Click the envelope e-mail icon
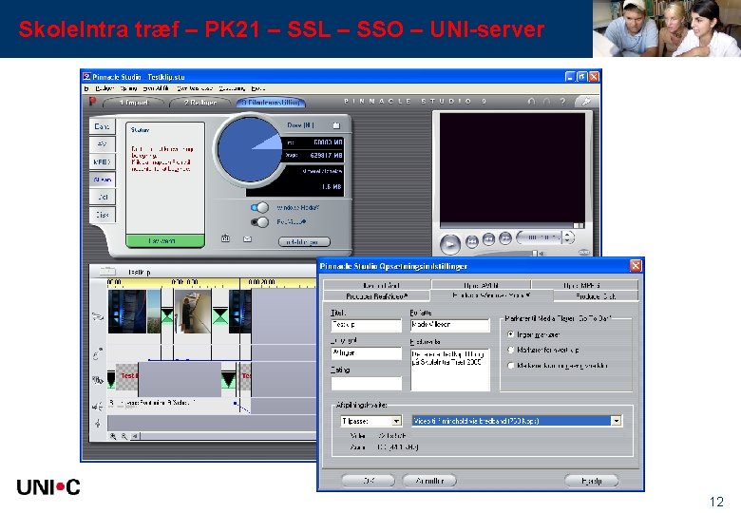The image size is (741, 513). (x=247, y=239)
